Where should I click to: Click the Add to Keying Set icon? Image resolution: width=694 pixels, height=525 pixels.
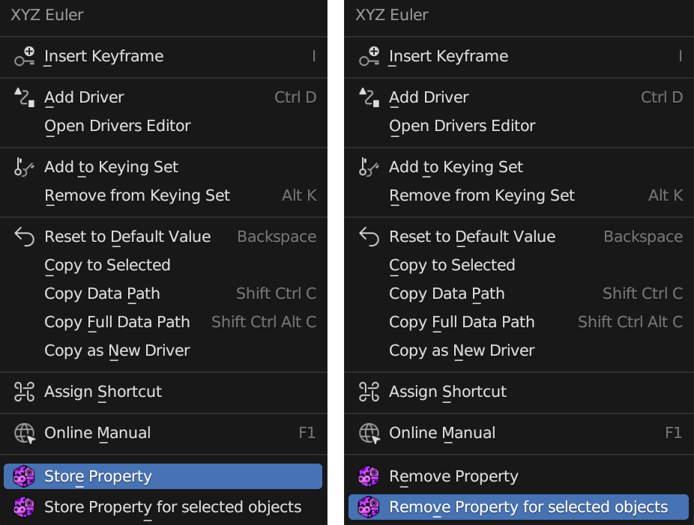(23, 167)
